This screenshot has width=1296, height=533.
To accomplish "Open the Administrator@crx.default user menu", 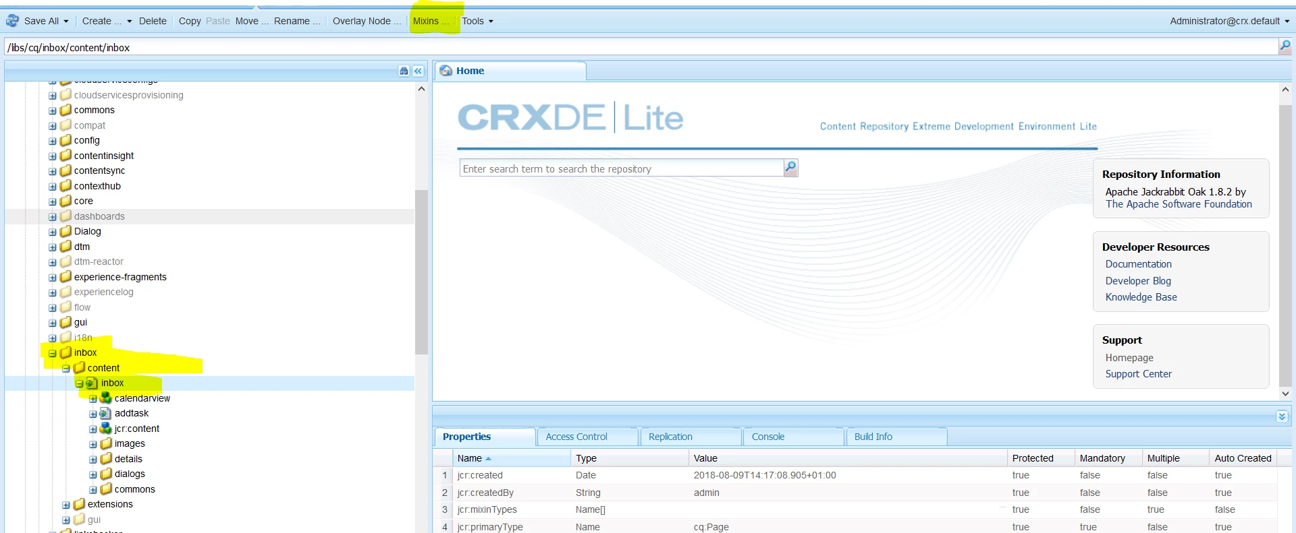I will coord(1229,21).
